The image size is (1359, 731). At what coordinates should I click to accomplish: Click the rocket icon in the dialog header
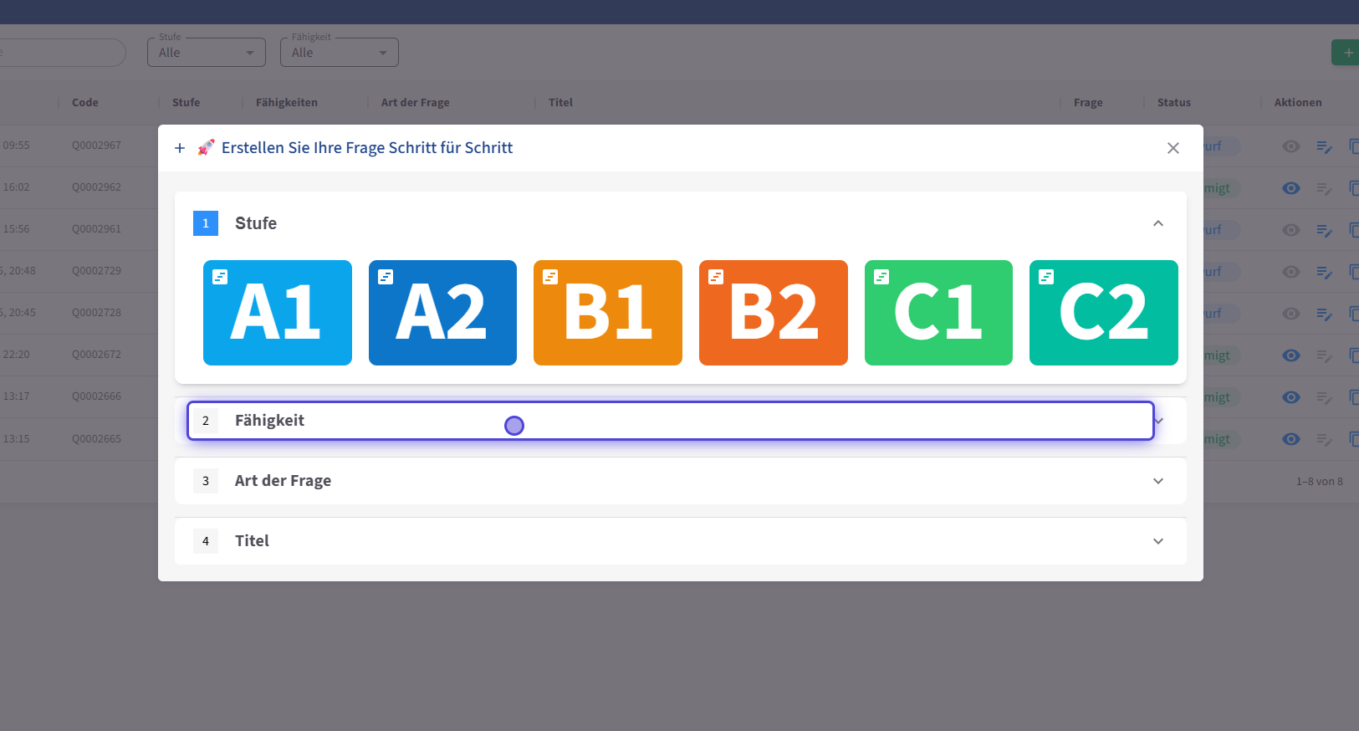[x=206, y=148]
